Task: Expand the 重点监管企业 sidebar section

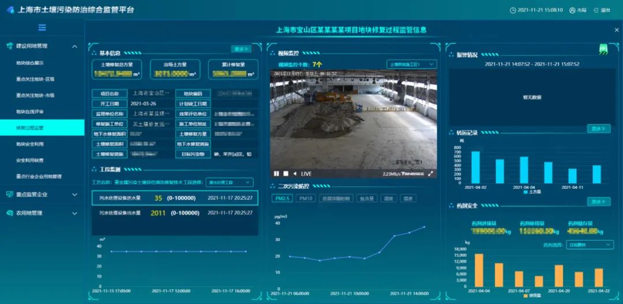Action: [74, 195]
